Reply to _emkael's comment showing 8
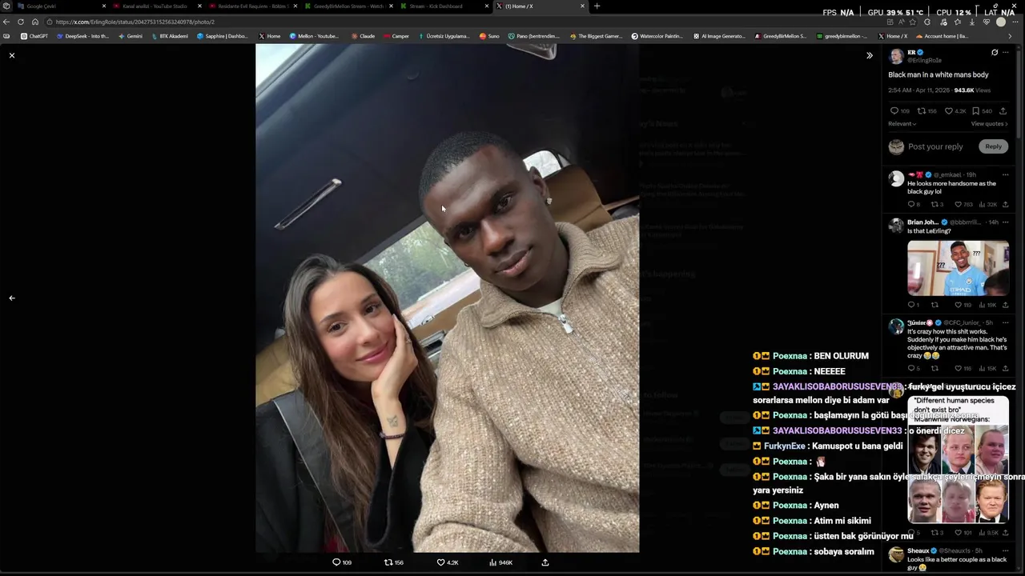 (914, 205)
